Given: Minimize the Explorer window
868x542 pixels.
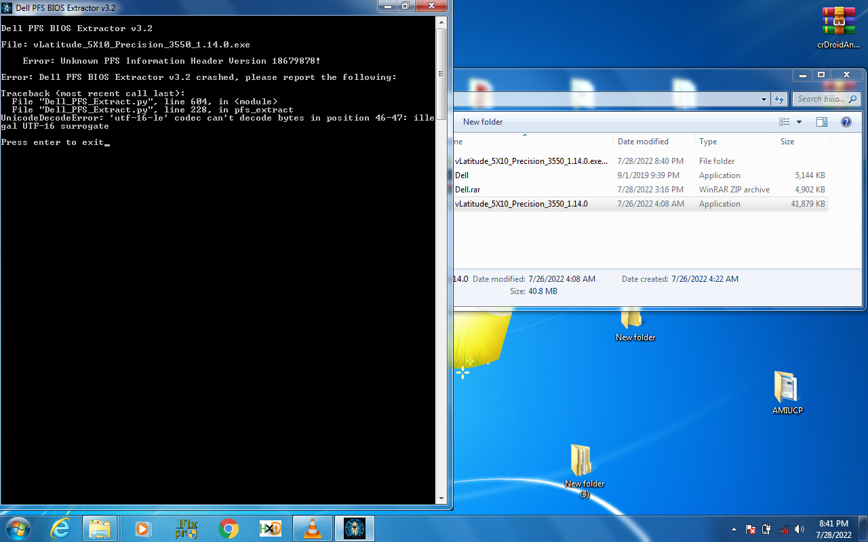Looking at the screenshot, I should [804, 75].
